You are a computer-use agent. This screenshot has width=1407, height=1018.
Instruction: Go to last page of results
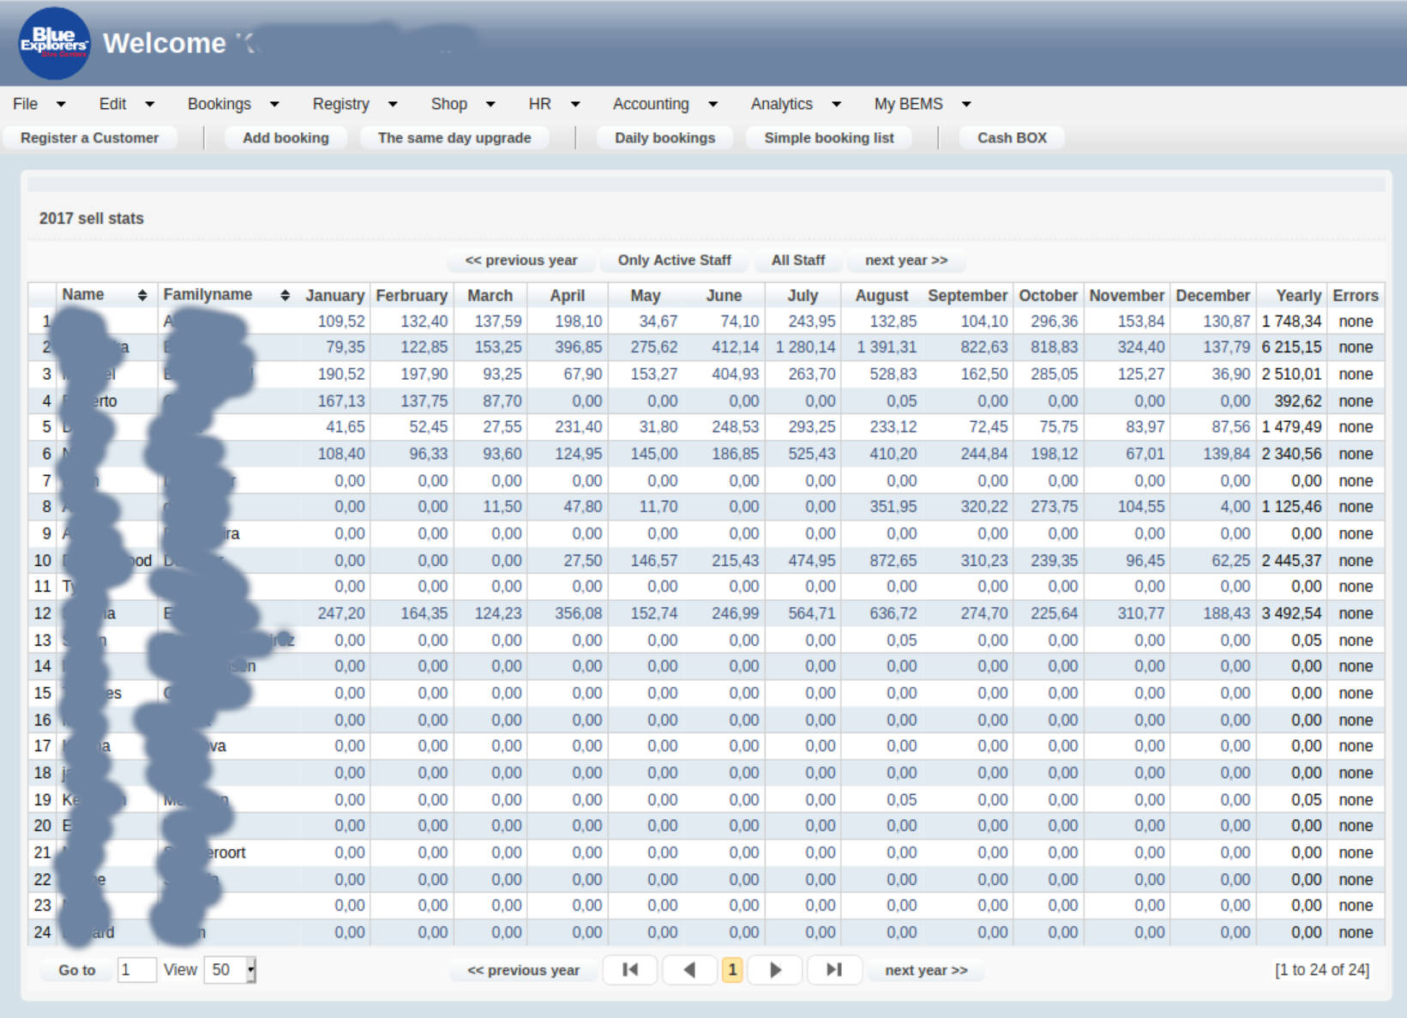(834, 970)
